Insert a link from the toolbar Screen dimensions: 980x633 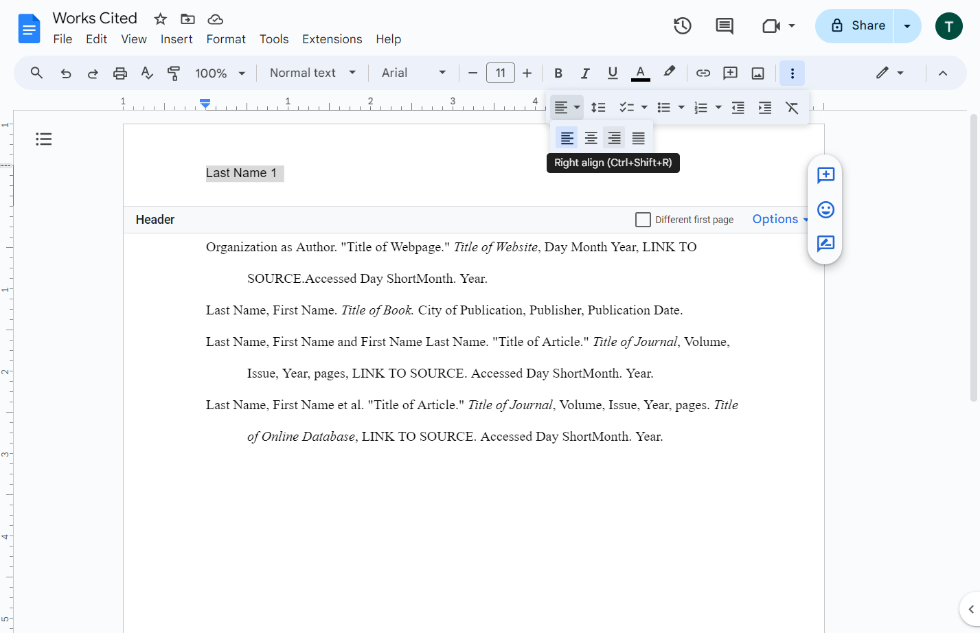pyautogui.click(x=703, y=73)
